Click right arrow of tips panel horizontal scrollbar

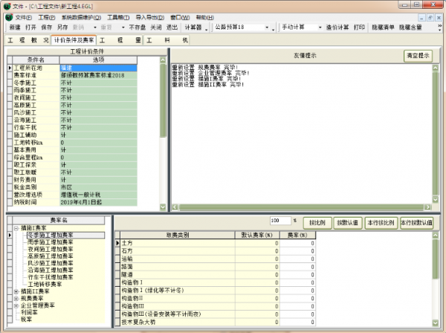427,207
